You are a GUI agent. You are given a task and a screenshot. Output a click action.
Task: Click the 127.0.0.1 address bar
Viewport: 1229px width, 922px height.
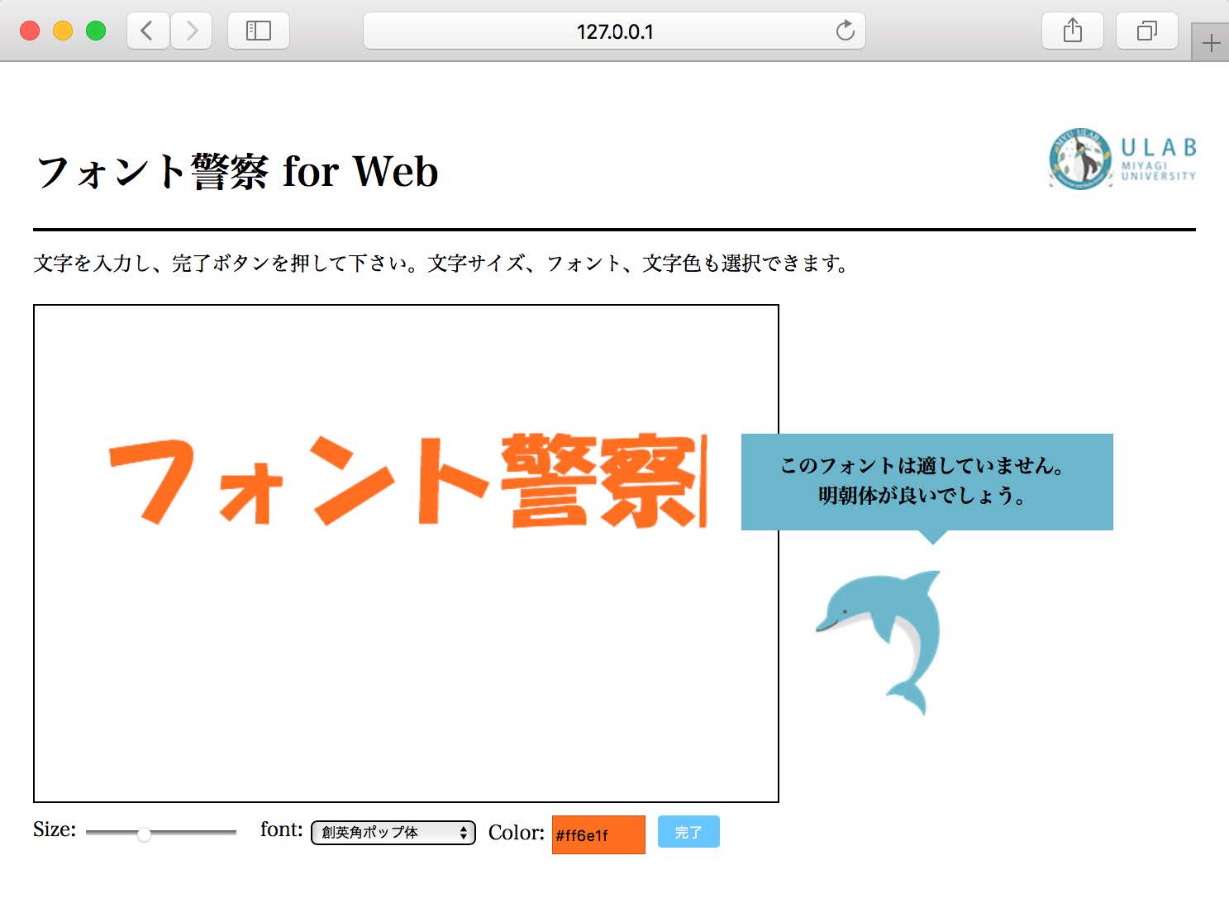tap(614, 31)
